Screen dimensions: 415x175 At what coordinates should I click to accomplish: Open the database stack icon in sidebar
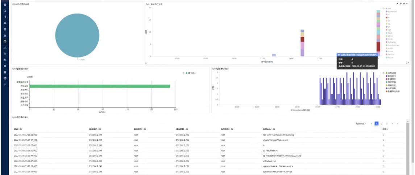(x=5, y=29)
